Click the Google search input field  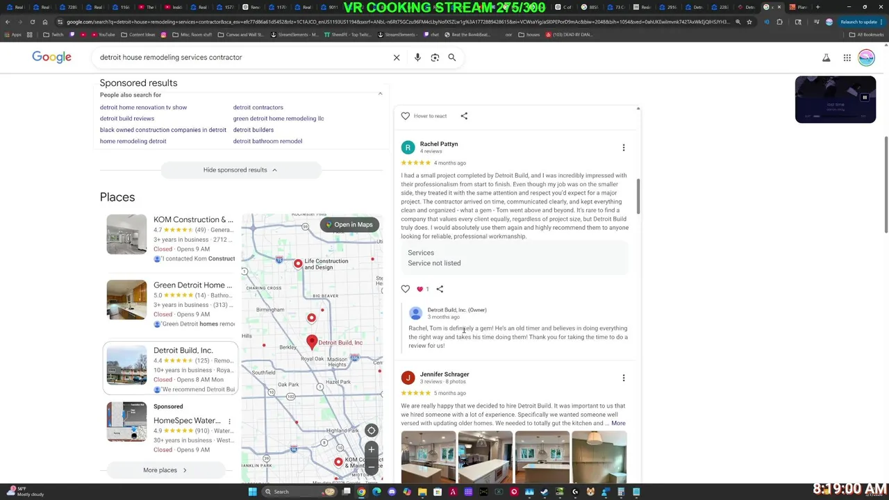243,58
